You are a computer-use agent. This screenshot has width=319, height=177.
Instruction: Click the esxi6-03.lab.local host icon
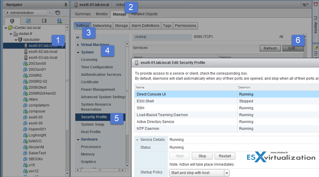click(26, 57)
